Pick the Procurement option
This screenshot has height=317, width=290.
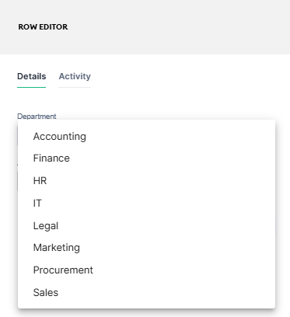coord(146,270)
